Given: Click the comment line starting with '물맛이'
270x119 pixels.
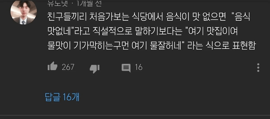Looking at the screenshot, I should [x=151, y=46].
